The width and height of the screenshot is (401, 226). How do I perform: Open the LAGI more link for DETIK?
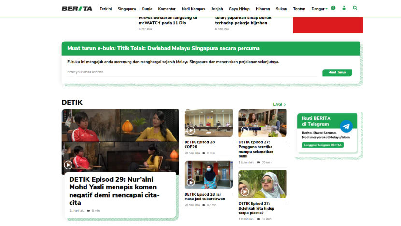pos(279,105)
